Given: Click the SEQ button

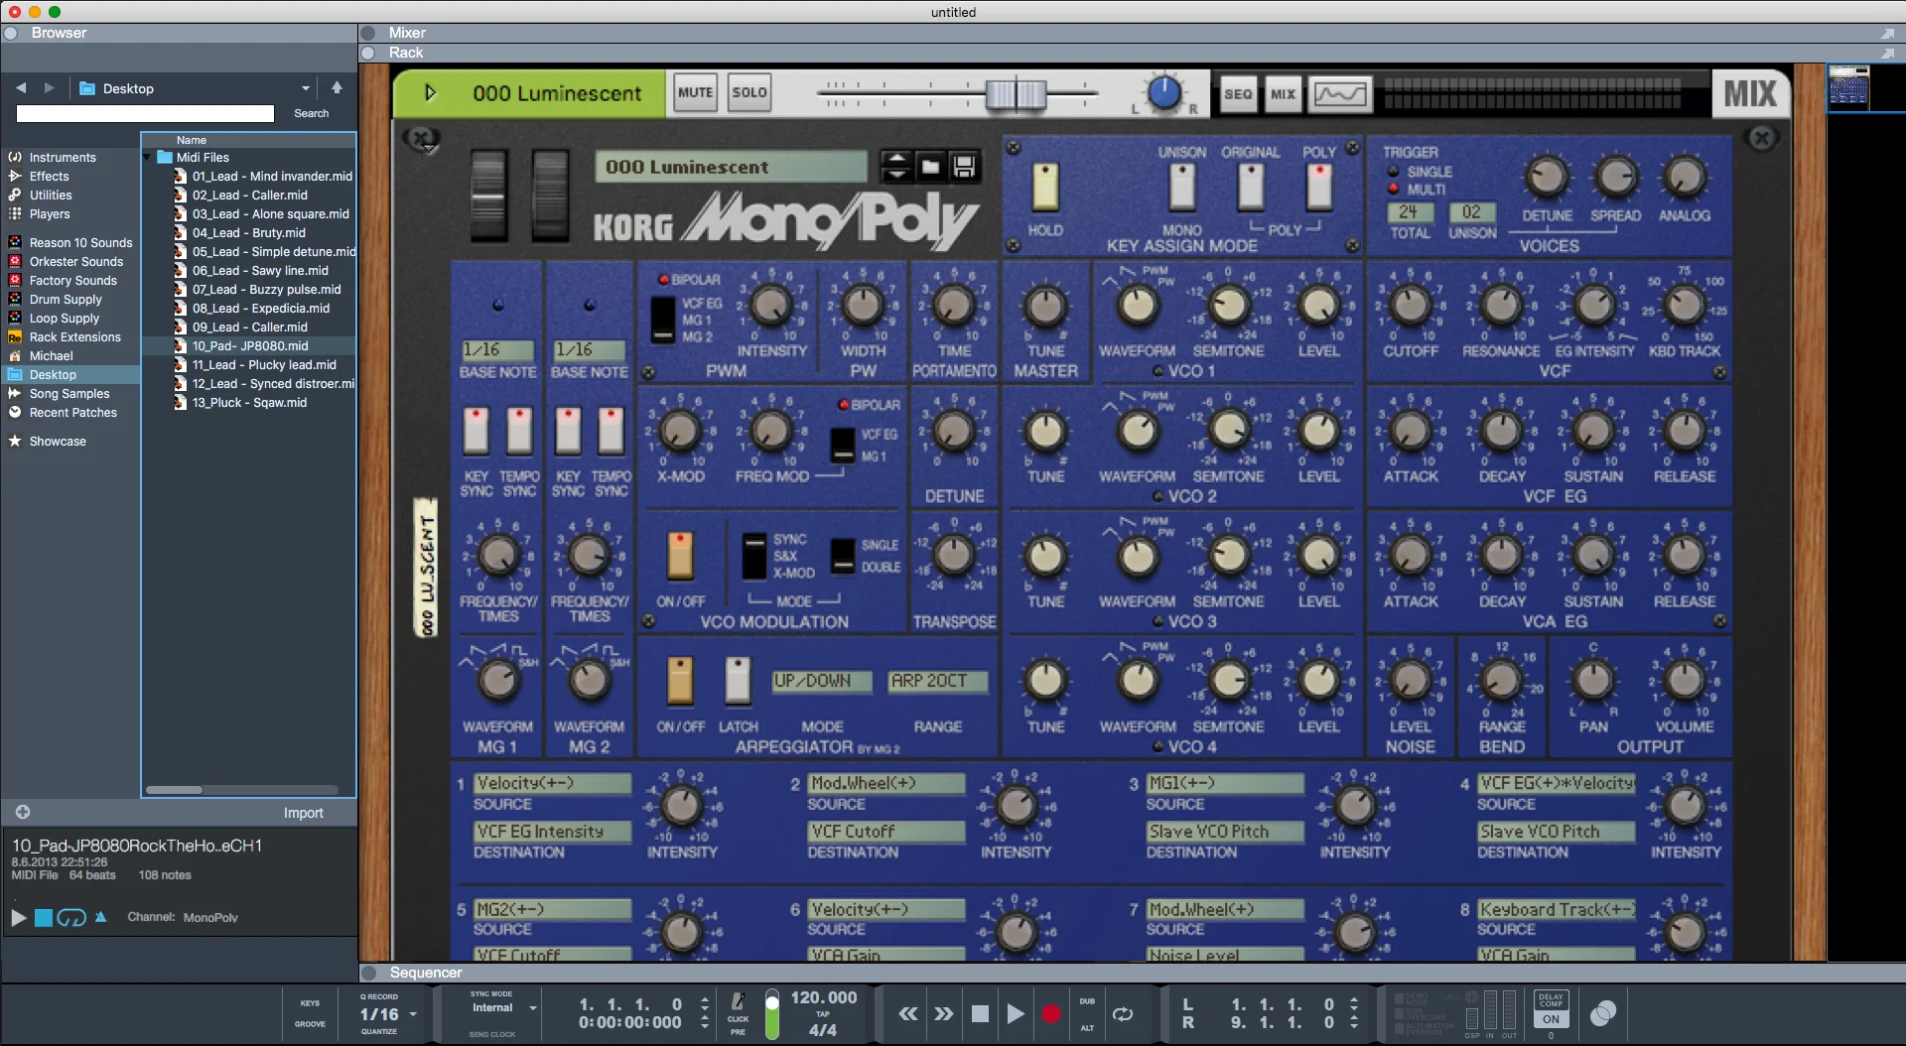Looking at the screenshot, I should (1238, 94).
